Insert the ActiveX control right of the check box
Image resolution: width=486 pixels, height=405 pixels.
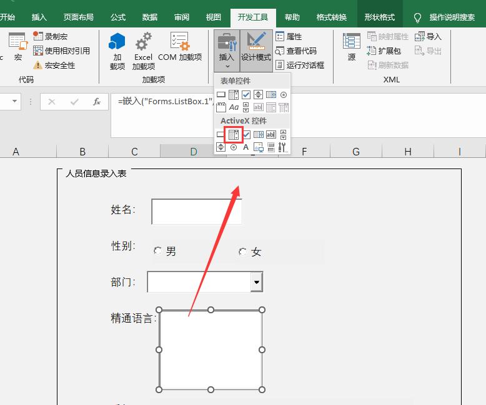tap(258, 135)
